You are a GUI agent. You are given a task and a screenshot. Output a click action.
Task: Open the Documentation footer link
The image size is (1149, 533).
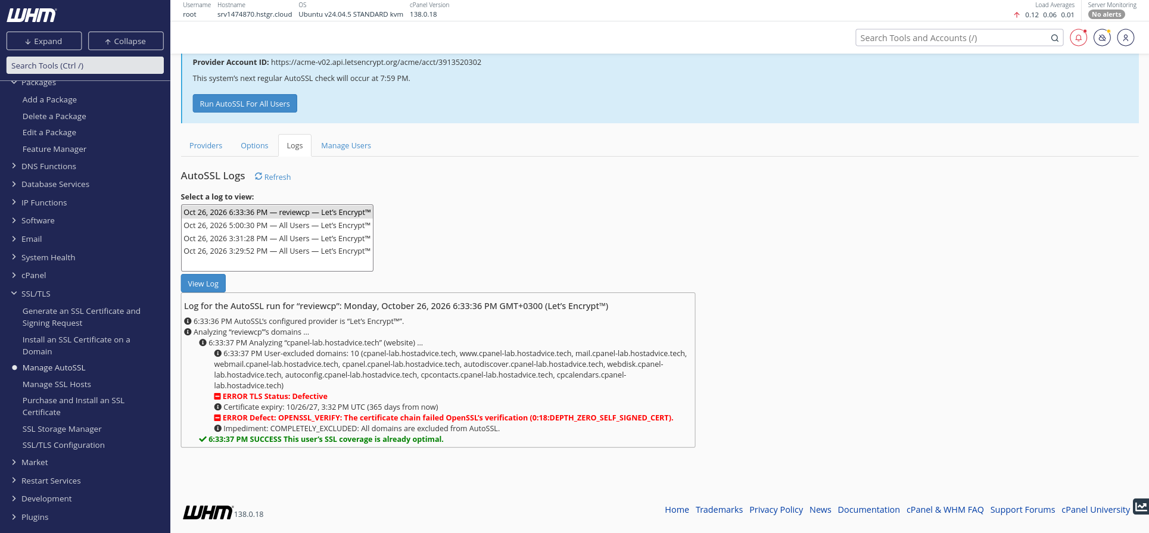pos(868,510)
